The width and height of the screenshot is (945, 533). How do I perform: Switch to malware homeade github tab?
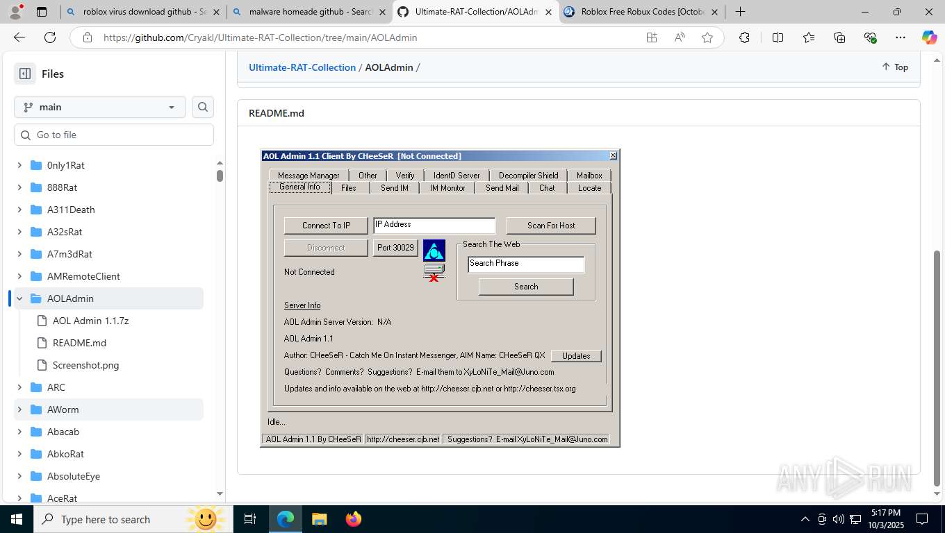[310, 12]
